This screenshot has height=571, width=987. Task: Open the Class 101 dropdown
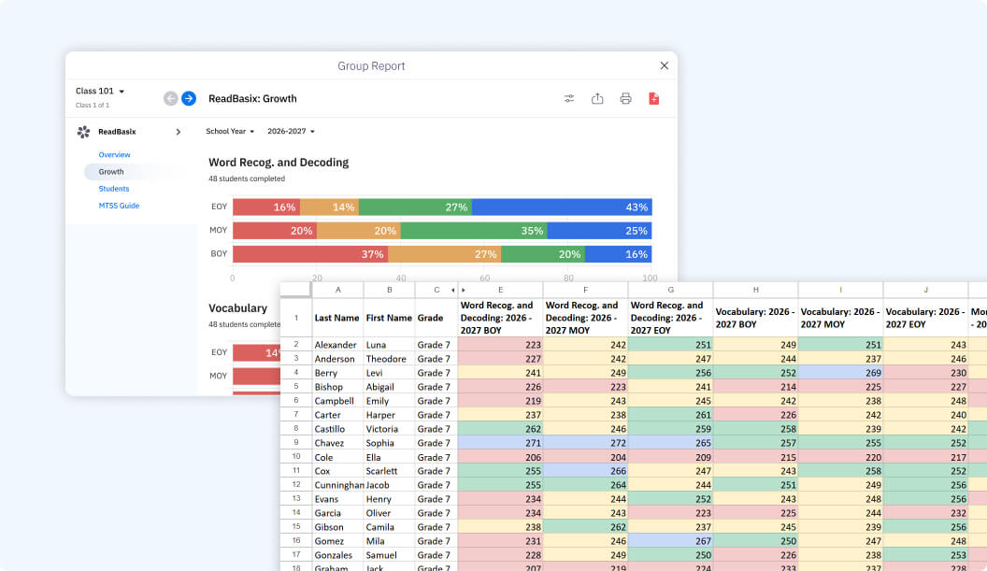tap(100, 91)
